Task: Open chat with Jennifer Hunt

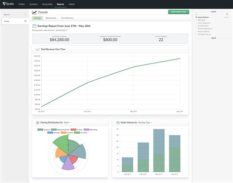Action: (x=203, y=26)
